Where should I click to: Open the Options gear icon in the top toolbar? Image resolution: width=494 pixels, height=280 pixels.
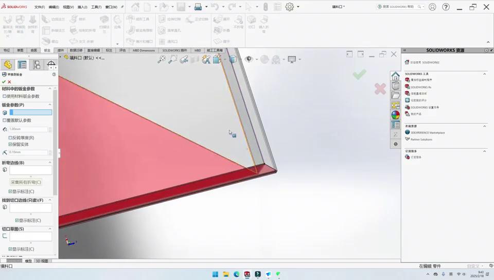tap(290, 7)
